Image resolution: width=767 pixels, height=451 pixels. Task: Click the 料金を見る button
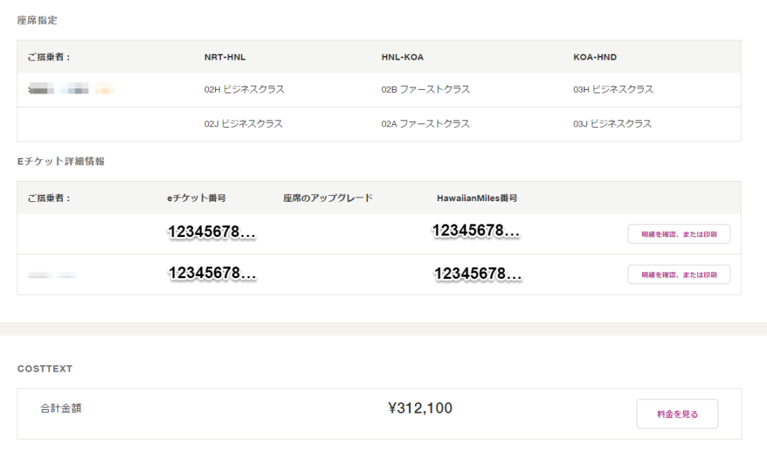click(x=677, y=414)
